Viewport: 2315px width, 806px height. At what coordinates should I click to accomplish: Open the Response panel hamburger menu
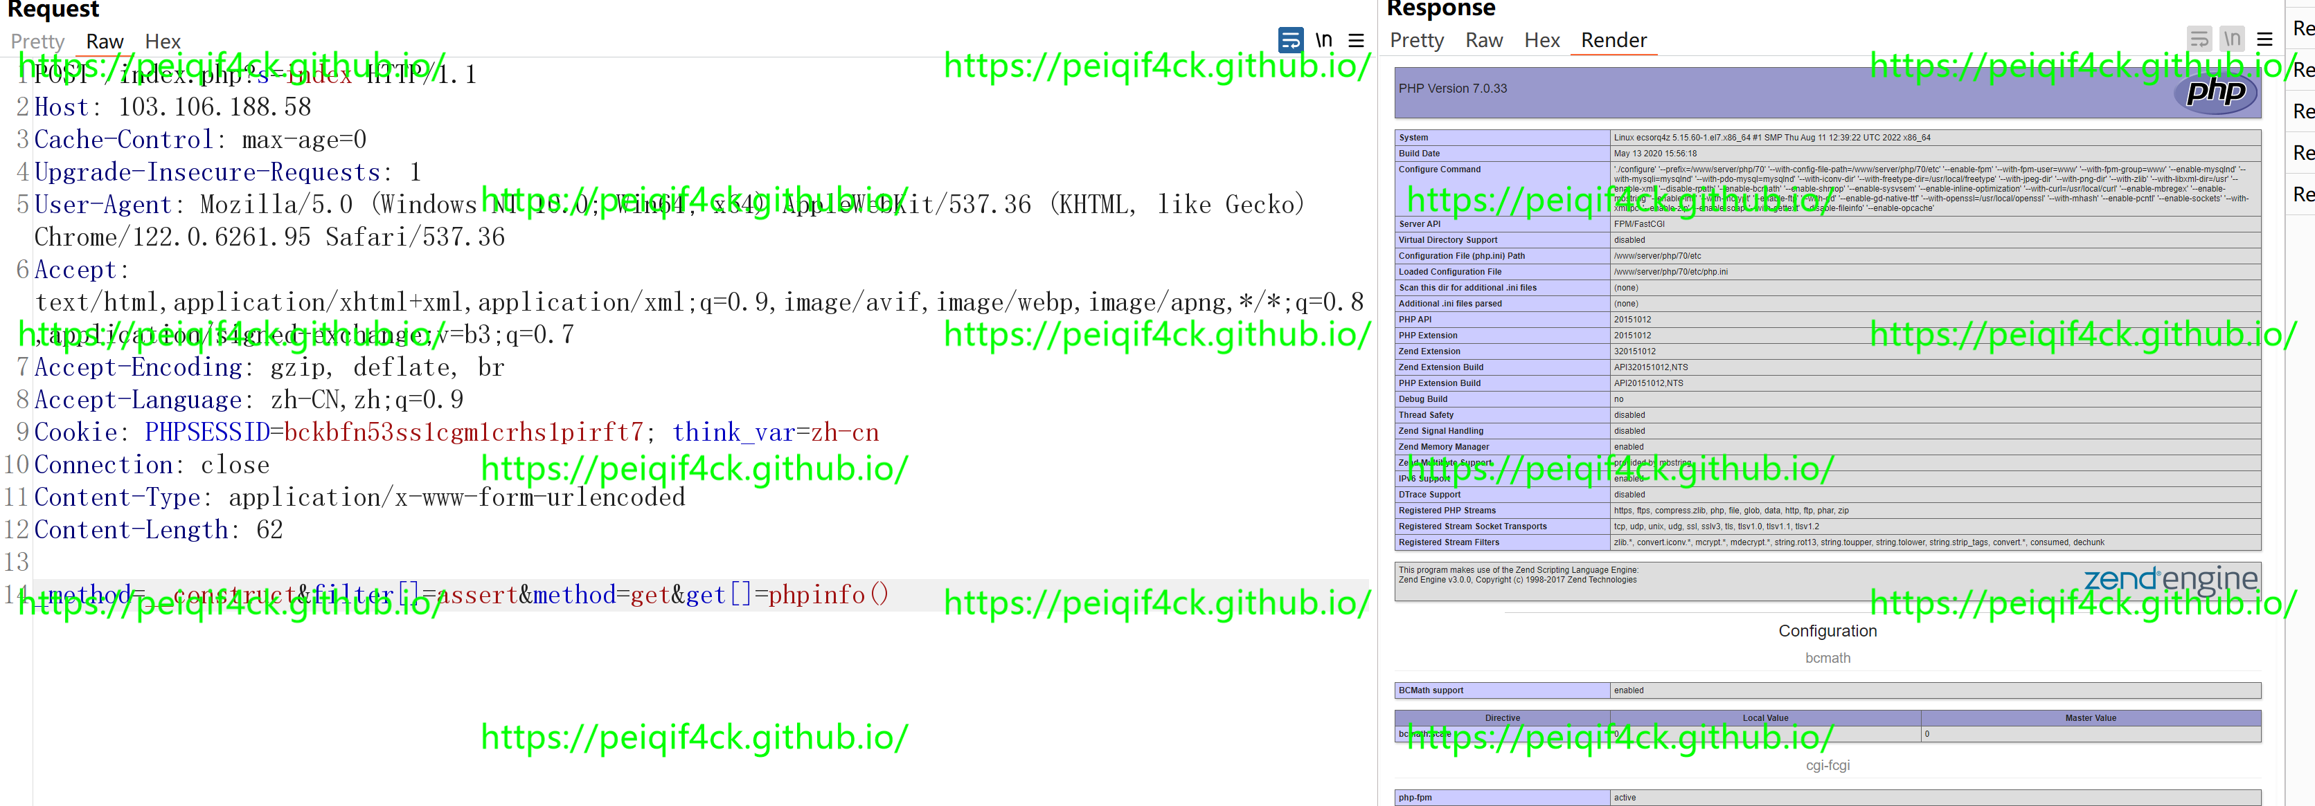click(2264, 39)
